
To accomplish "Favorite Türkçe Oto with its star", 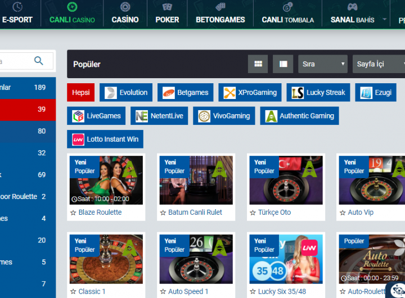I will [253, 213].
